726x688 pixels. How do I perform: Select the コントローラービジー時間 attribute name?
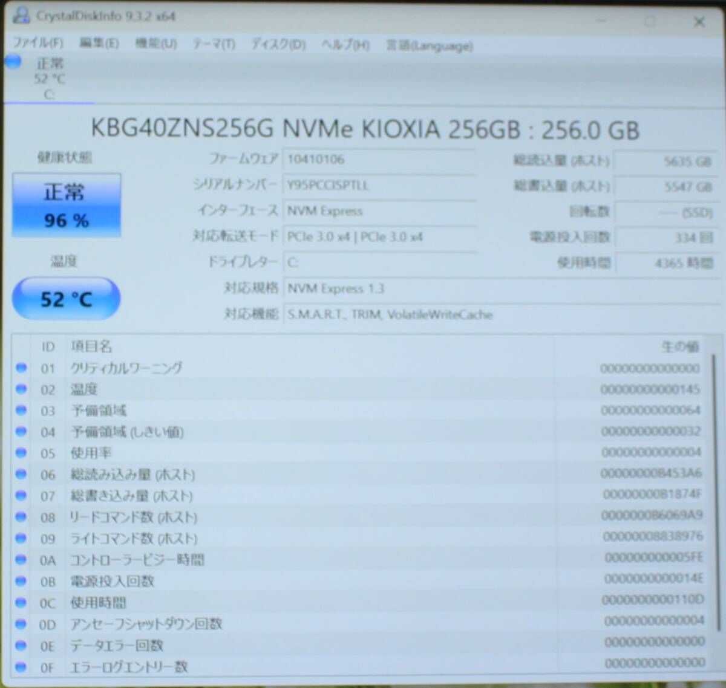(x=137, y=560)
